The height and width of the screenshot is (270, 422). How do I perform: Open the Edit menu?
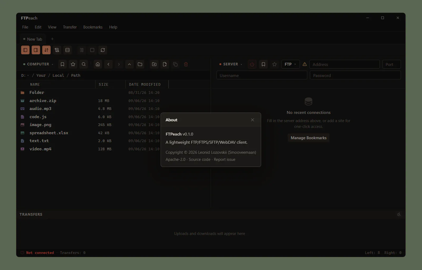point(38,27)
